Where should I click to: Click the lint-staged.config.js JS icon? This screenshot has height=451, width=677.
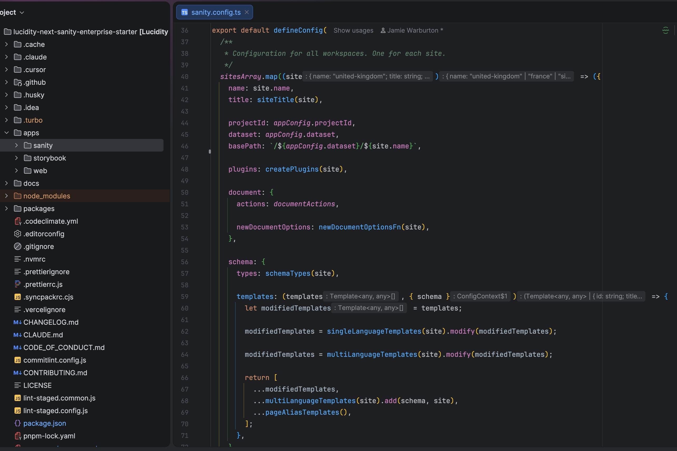[x=18, y=410]
